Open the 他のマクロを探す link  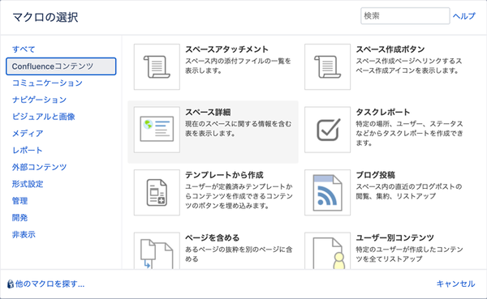45,284
